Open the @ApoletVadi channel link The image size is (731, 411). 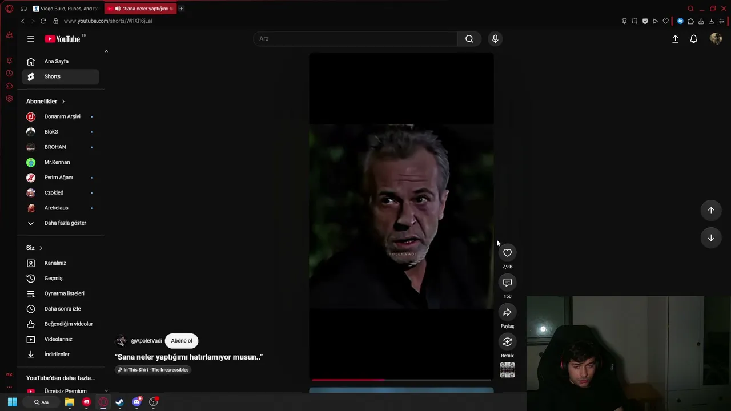pyautogui.click(x=146, y=341)
